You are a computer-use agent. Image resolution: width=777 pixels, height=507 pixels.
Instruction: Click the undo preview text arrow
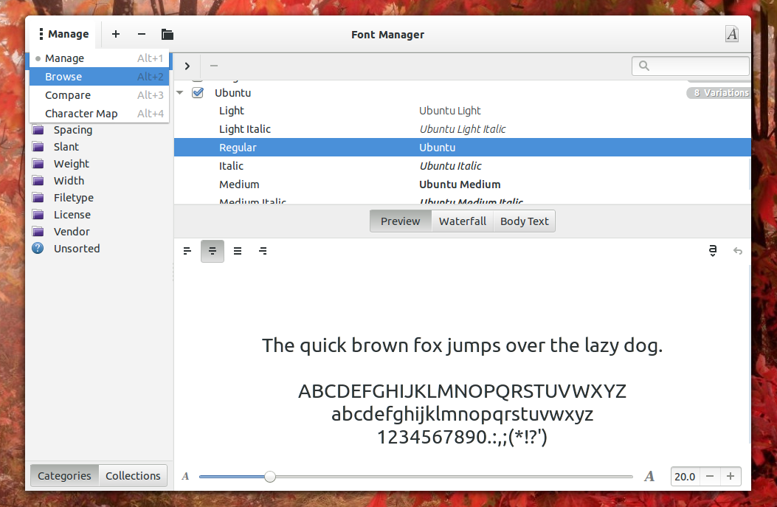738,251
